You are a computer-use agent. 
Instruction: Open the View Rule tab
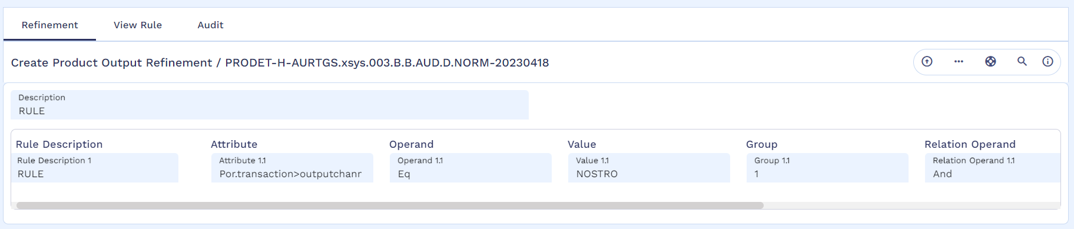coord(138,25)
